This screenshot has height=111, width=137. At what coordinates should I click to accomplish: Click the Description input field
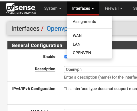coord(100,69)
